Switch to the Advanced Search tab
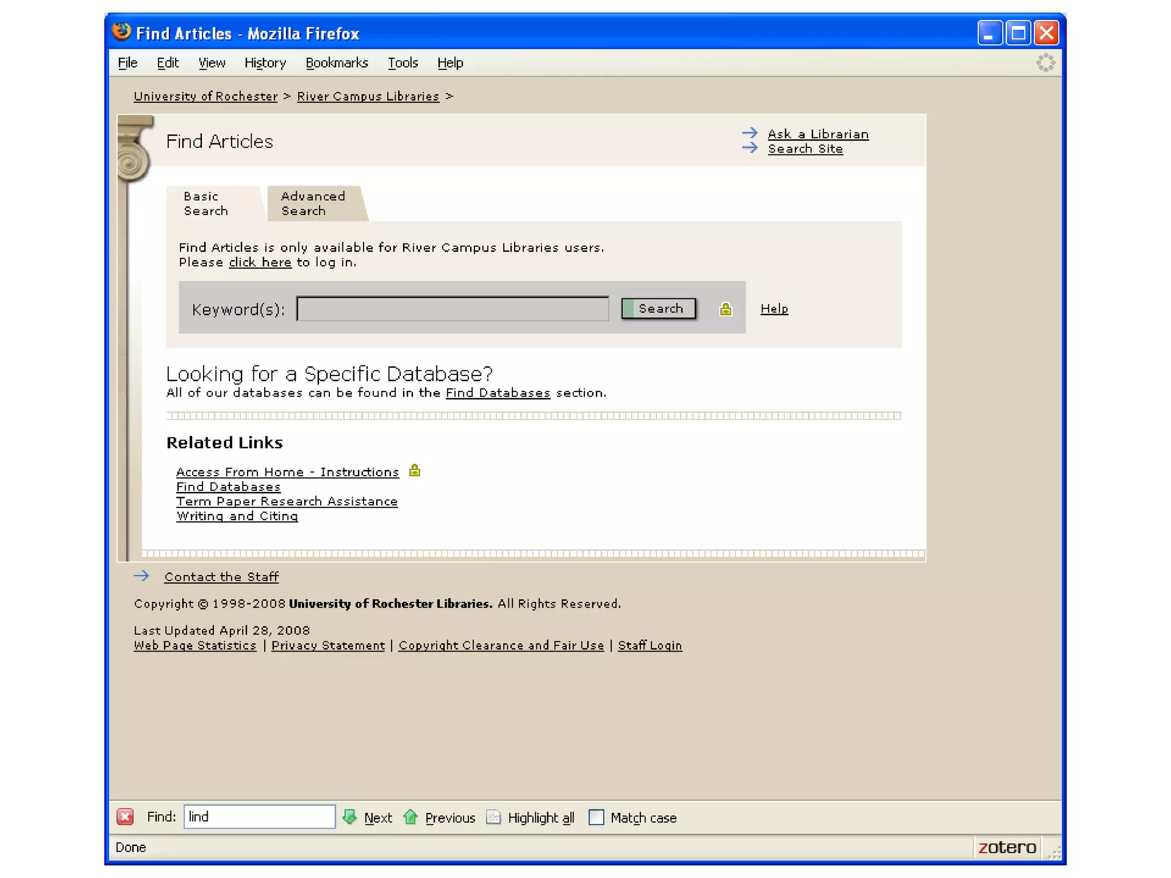 pos(313,203)
